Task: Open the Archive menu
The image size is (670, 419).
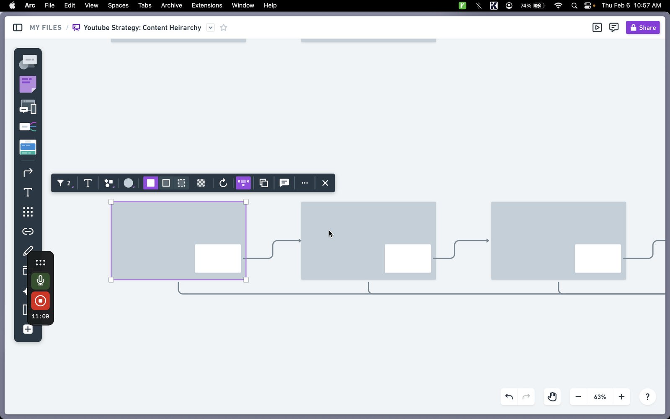Action: pyautogui.click(x=172, y=5)
